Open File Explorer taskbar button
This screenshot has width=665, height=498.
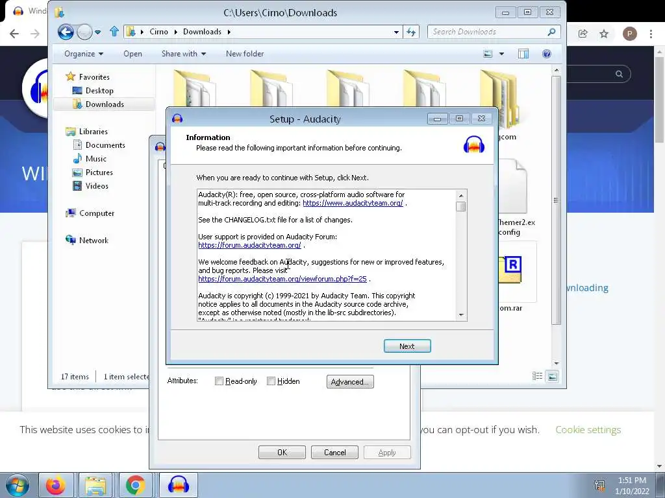[96, 485]
